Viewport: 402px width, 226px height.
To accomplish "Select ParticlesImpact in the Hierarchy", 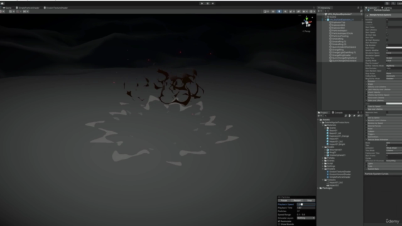I will [x=339, y=31].
